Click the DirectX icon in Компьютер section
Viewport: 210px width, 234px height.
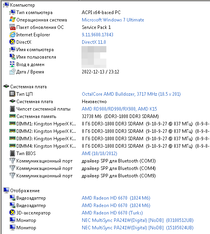(12, 42)
